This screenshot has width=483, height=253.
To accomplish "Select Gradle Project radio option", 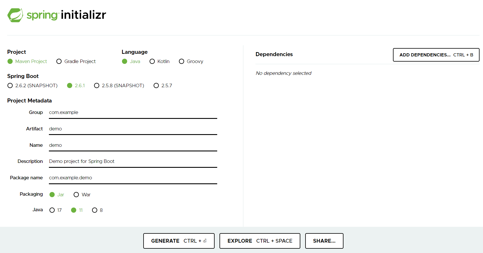I will (x=76, y=61).
